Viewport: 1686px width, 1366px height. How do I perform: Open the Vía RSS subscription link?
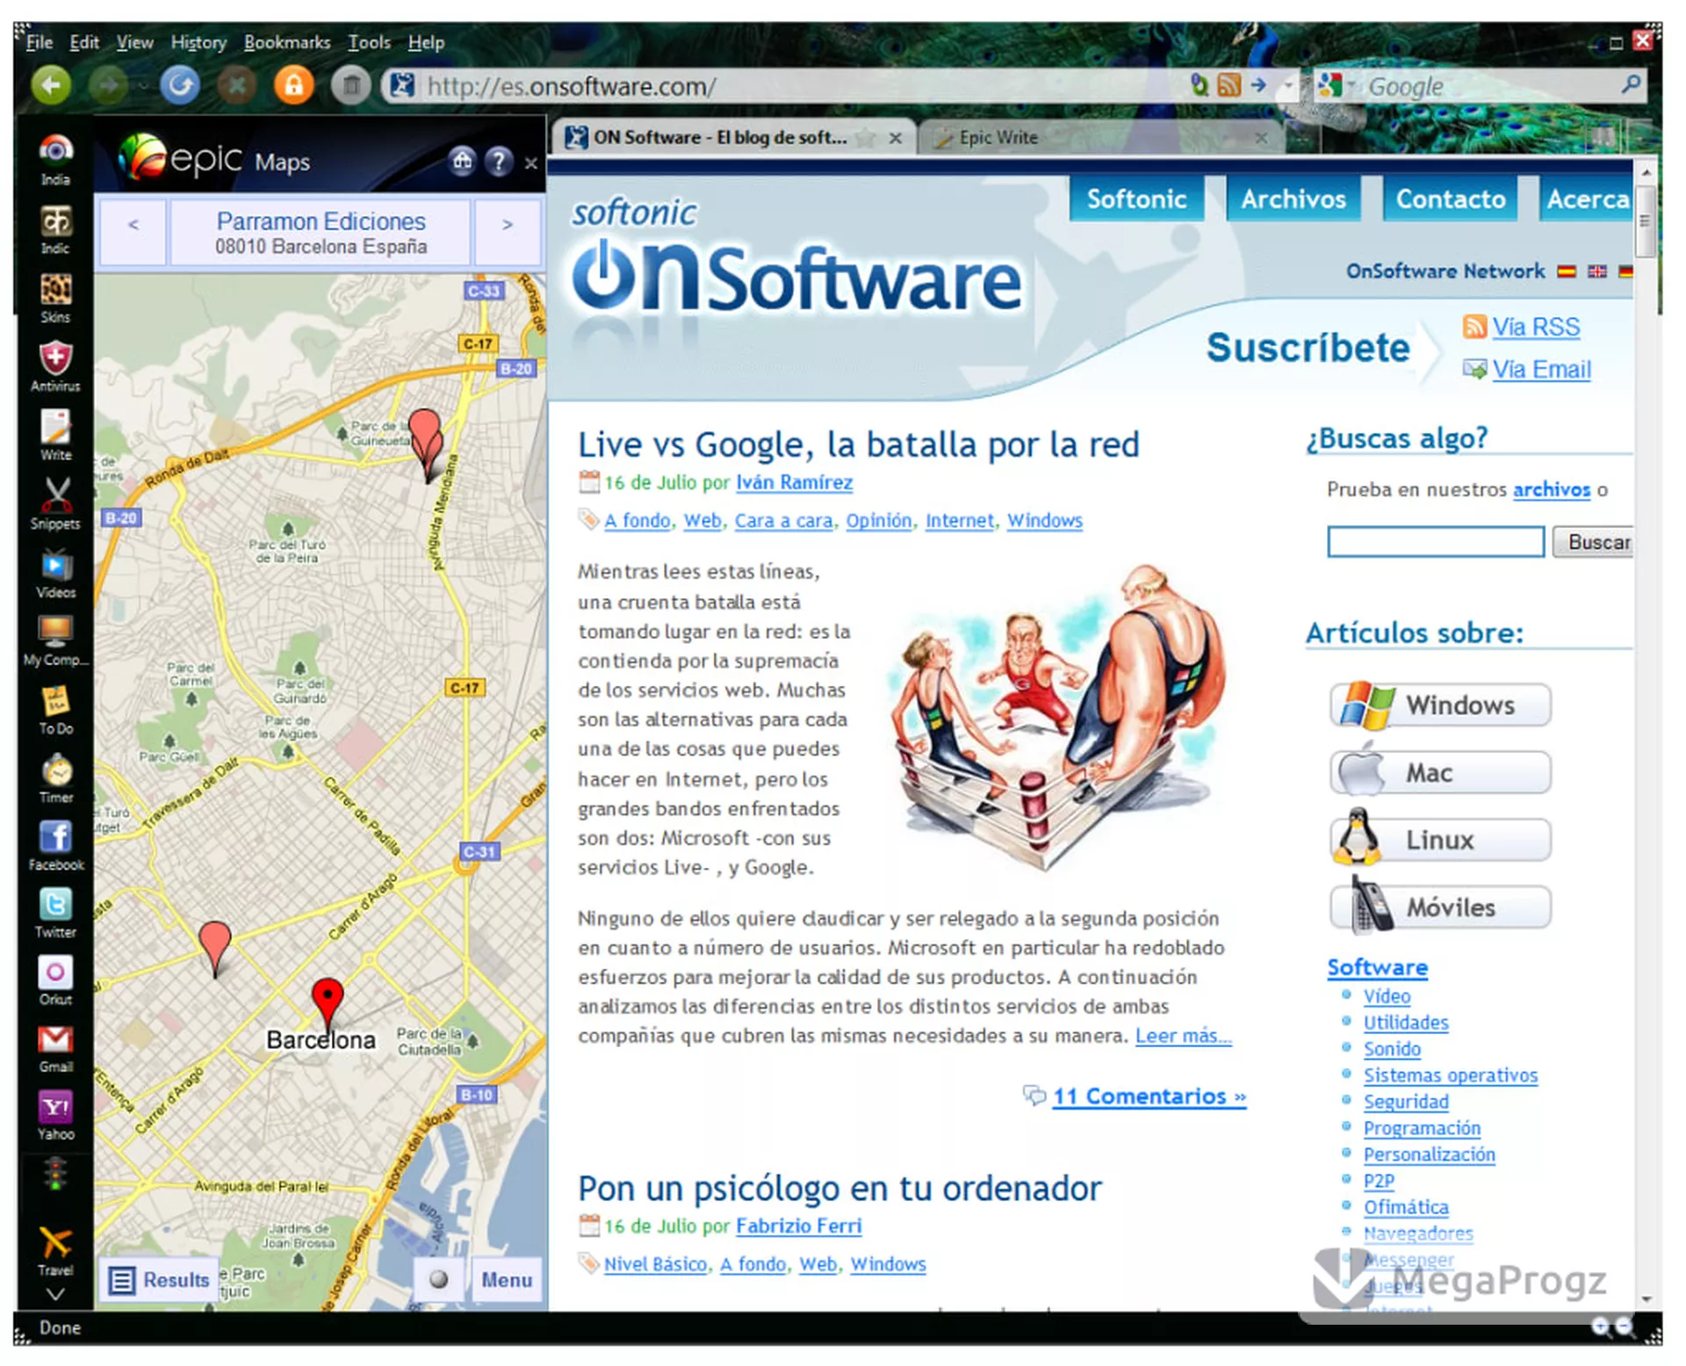click(1536, 327)
